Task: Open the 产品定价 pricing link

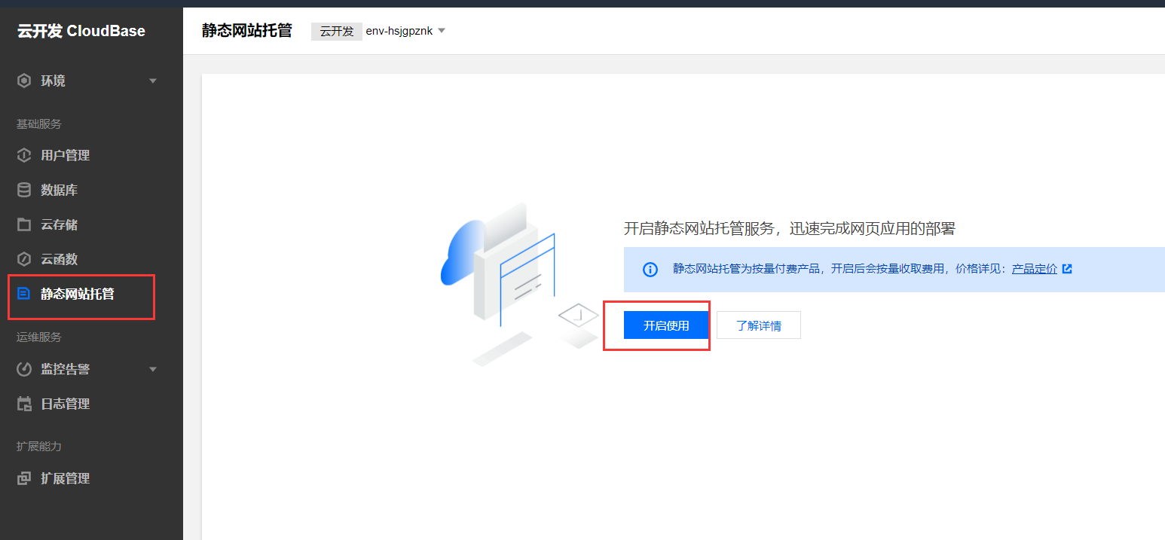Action: coord(1034,268)
